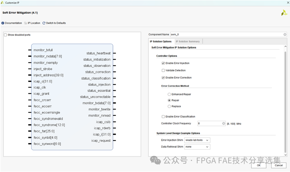Enable the Validate Detection checkbox
This screenshot has width=290, height=172.
163,70
